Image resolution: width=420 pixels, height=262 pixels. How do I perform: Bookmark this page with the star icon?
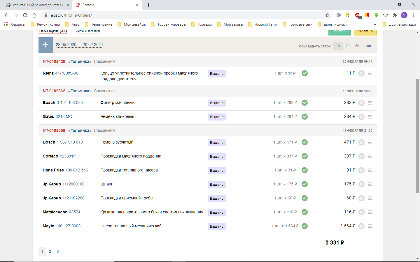tap(327, 15)
